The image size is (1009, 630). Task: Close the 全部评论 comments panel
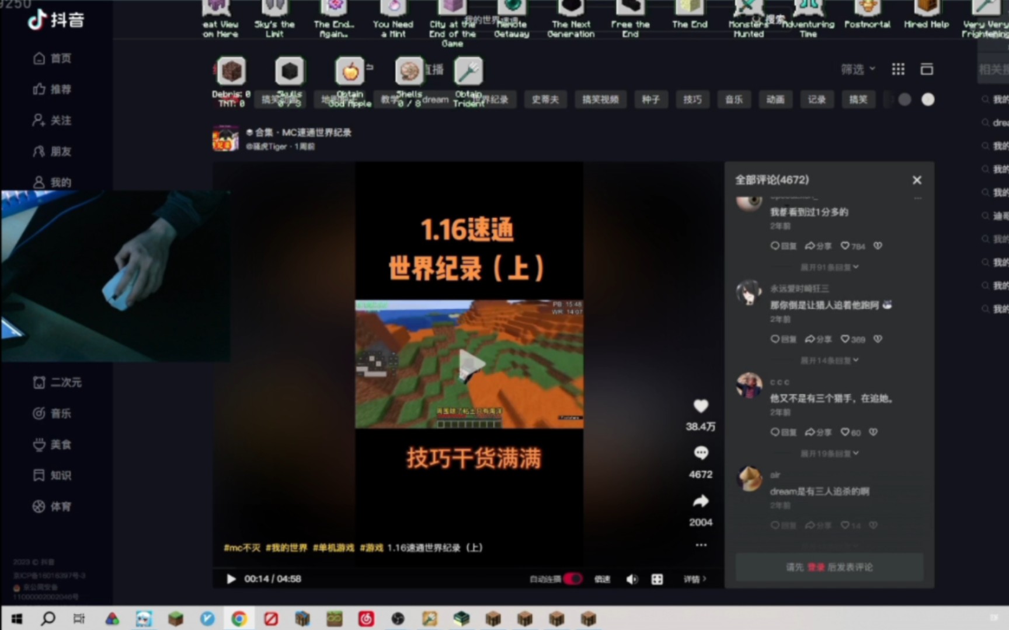917,180
